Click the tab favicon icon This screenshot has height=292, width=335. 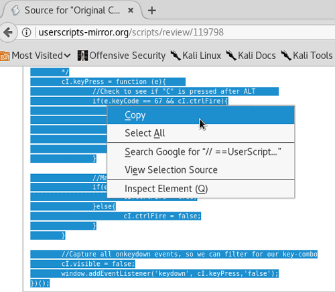pos(15,10)
